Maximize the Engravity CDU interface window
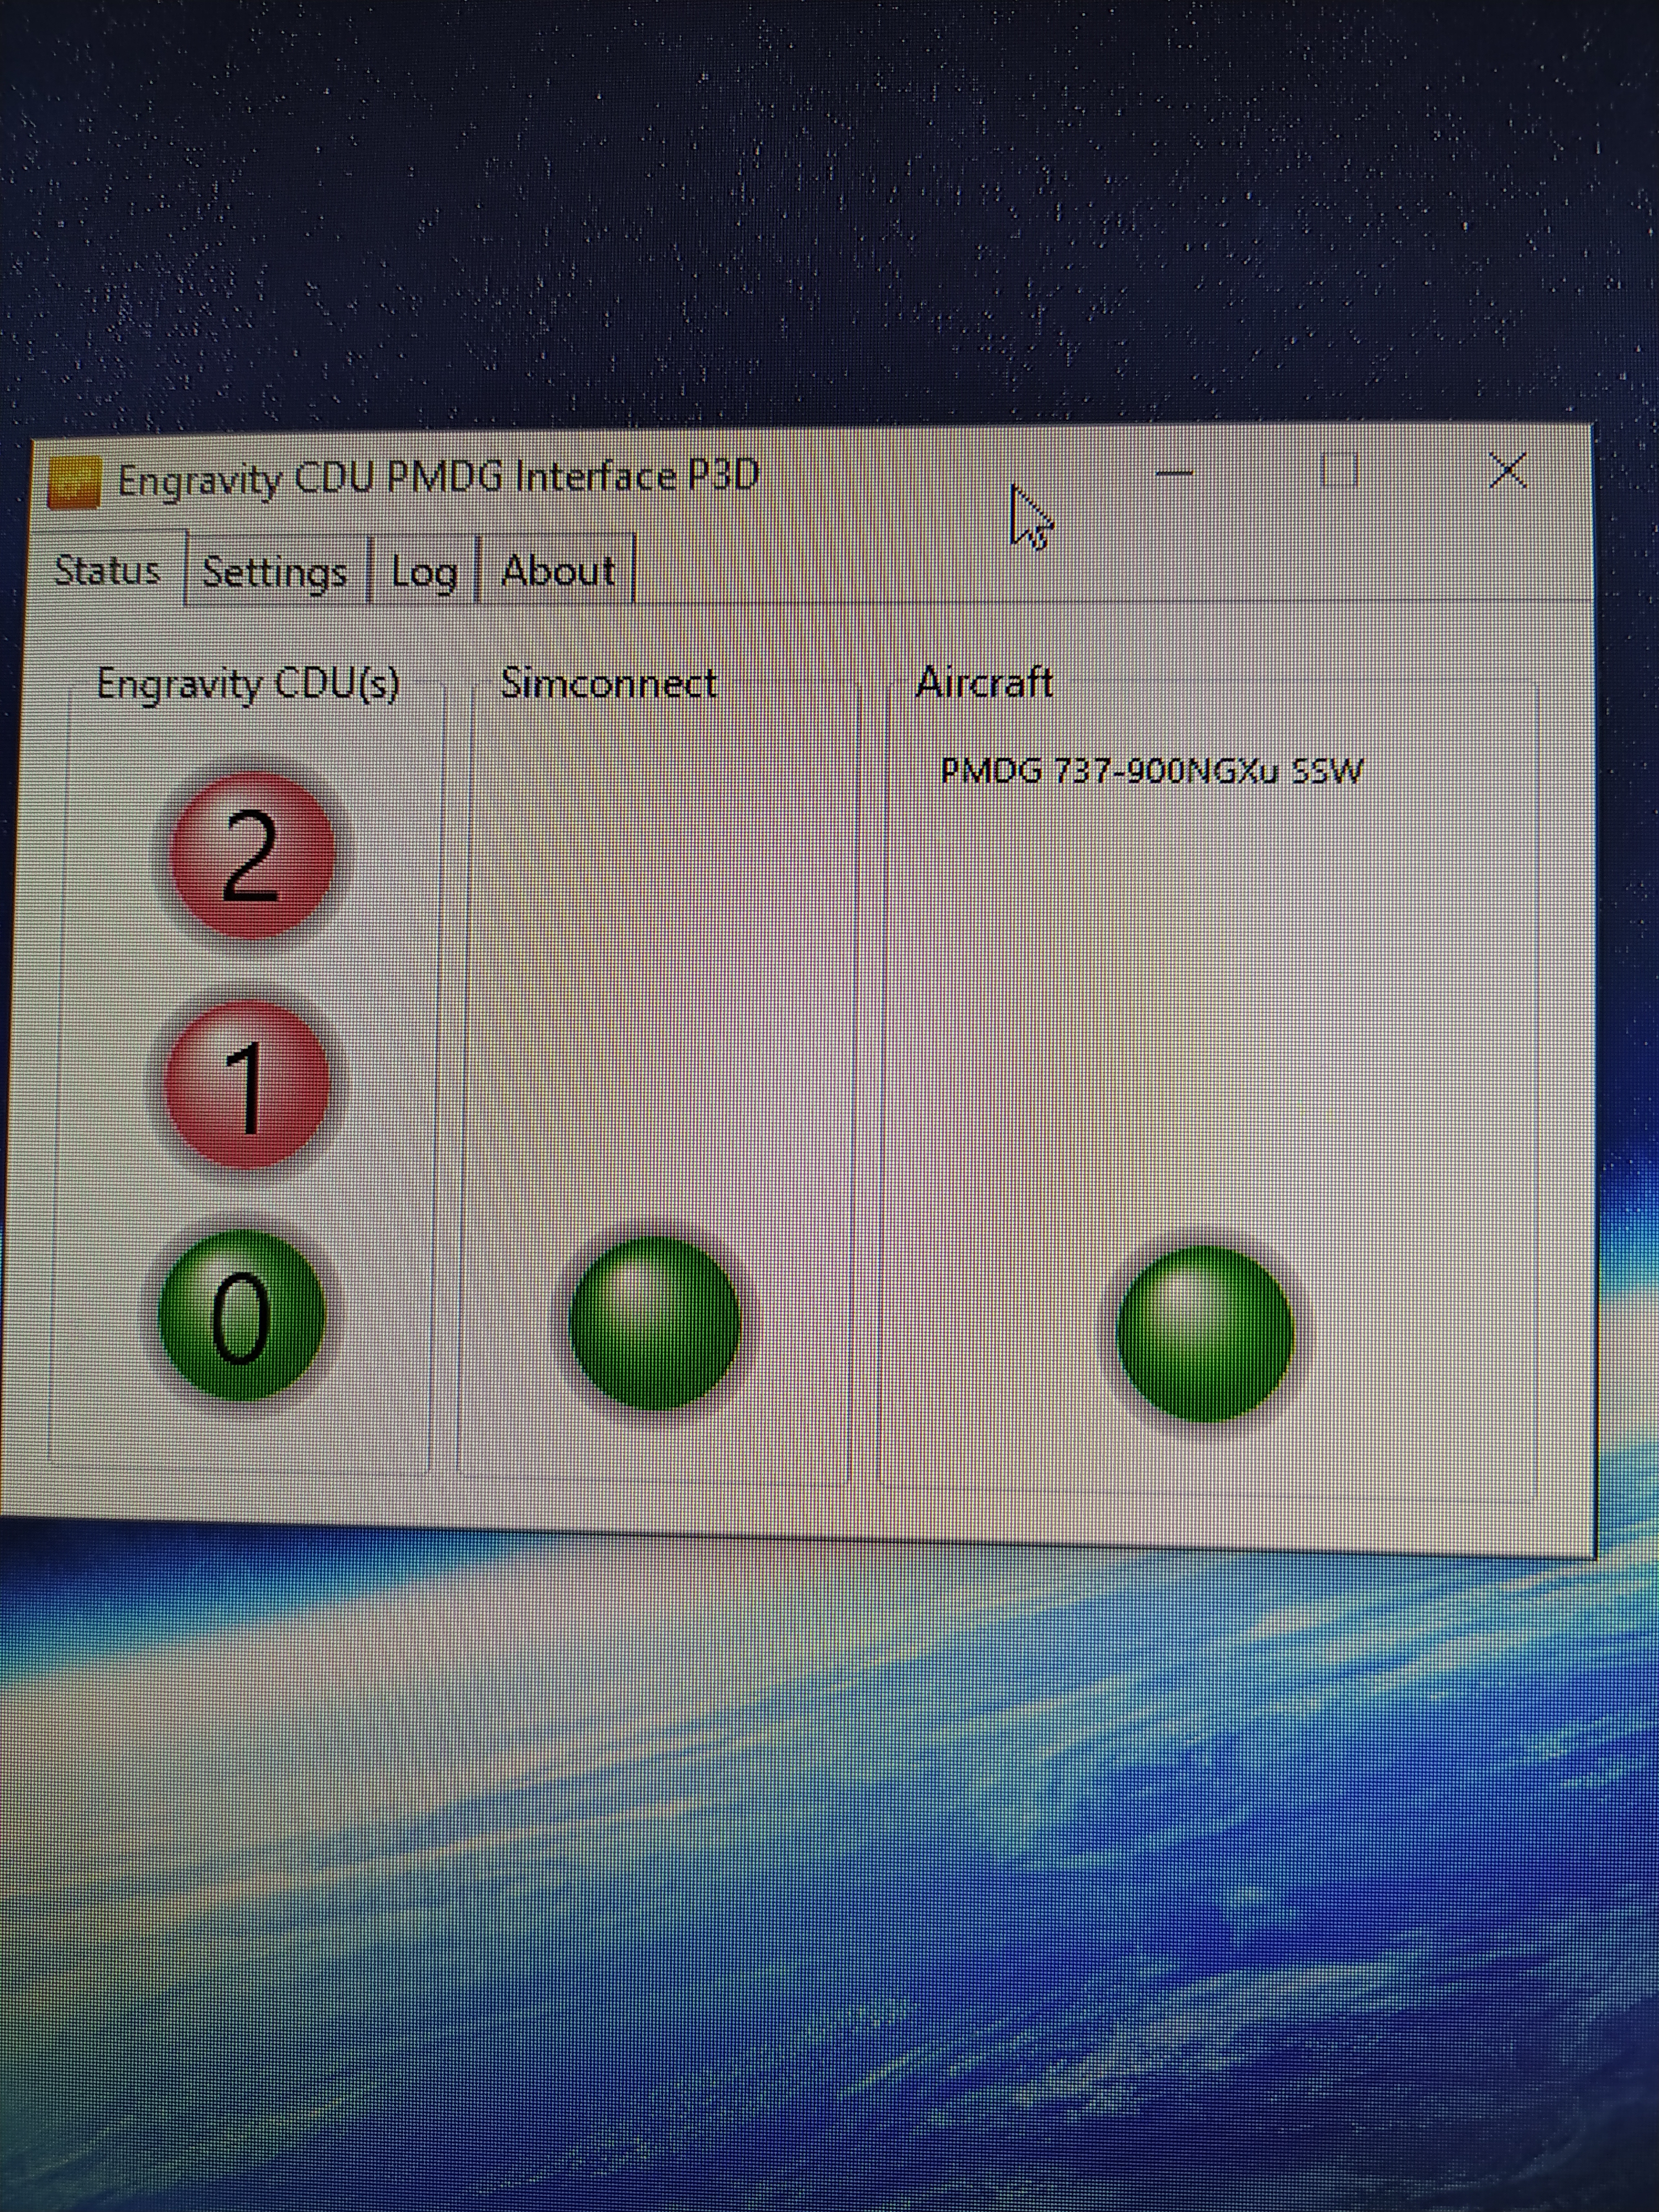The height and width of the screenshot is (2212, 1659). 1340,469
